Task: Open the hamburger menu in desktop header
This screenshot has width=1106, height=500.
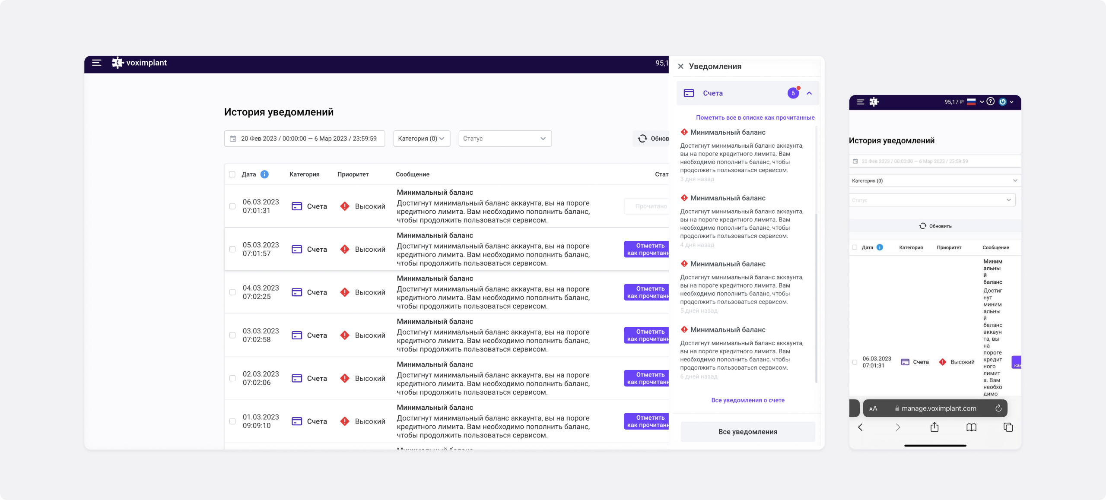Action: (x=97, y=63)
